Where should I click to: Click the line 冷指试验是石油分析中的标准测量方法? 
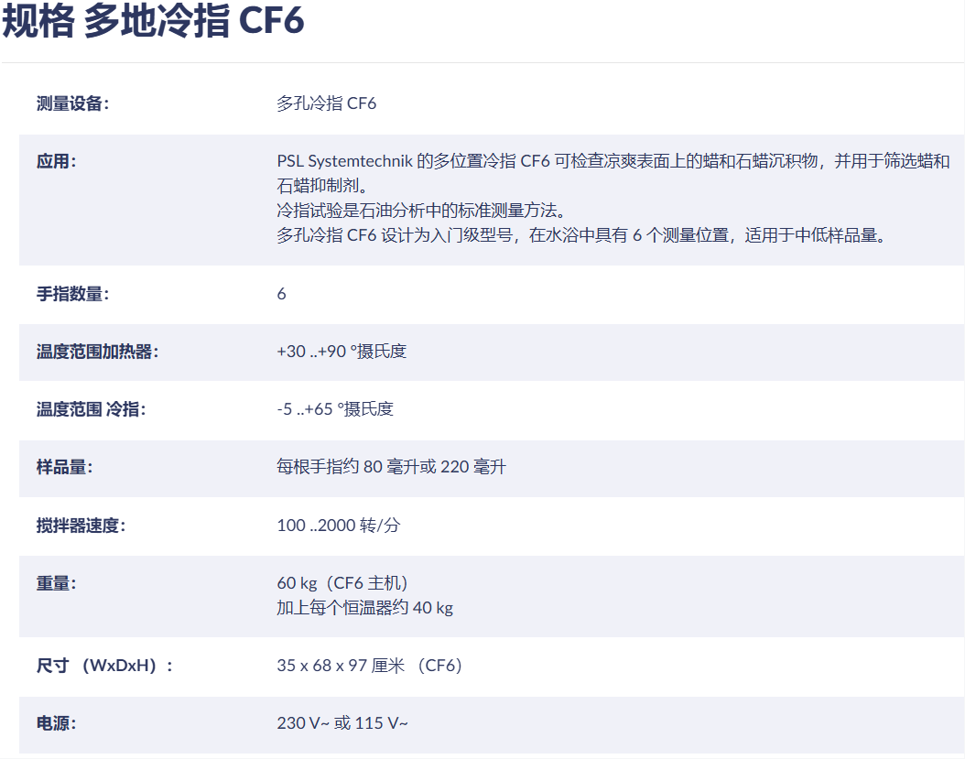(x=421, y=211)
